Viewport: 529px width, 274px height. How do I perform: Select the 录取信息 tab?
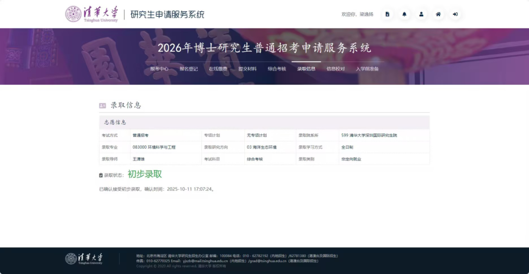(306, 69)
